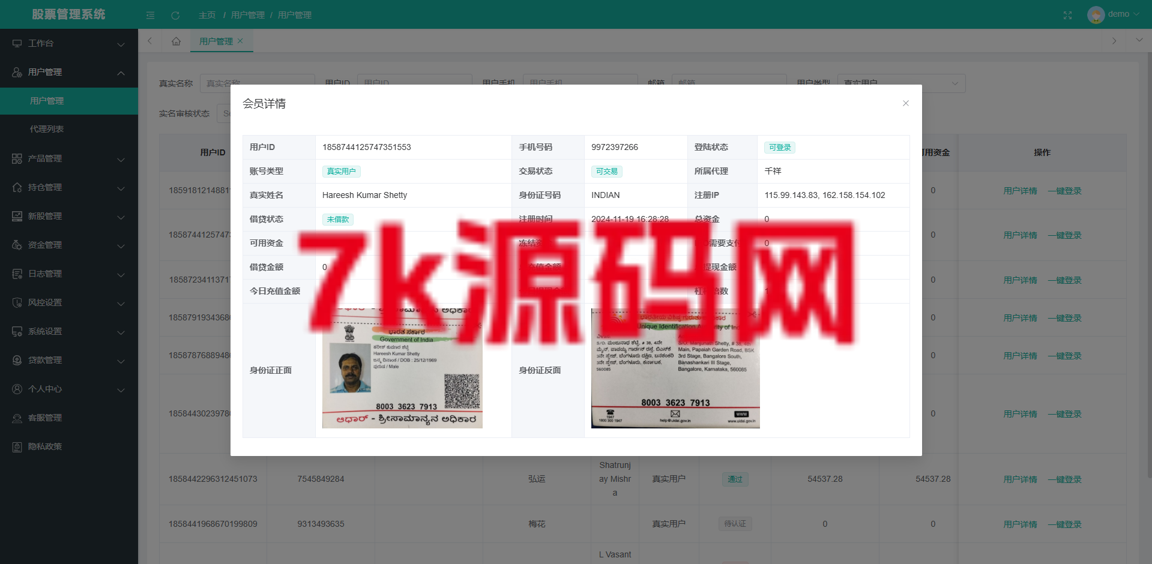Screen dimensions: 1152x564
Task: Click the 资金管理 icon in sidebar
Action: tap(17, 245)
